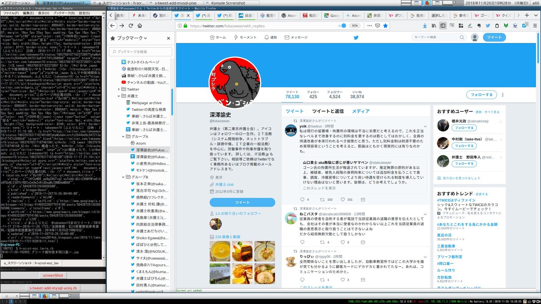Open Firefox downloads arrow
Viewport: 541px width, 304px height.
pos(425,26)
